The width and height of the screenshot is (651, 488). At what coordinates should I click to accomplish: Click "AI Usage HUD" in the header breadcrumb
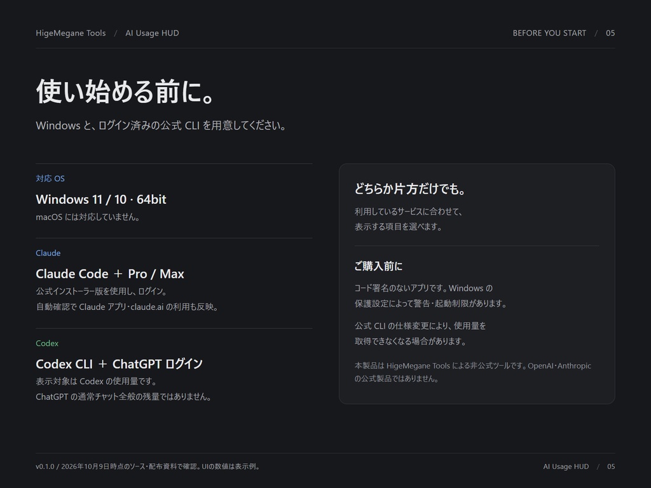tap(152, 33)
